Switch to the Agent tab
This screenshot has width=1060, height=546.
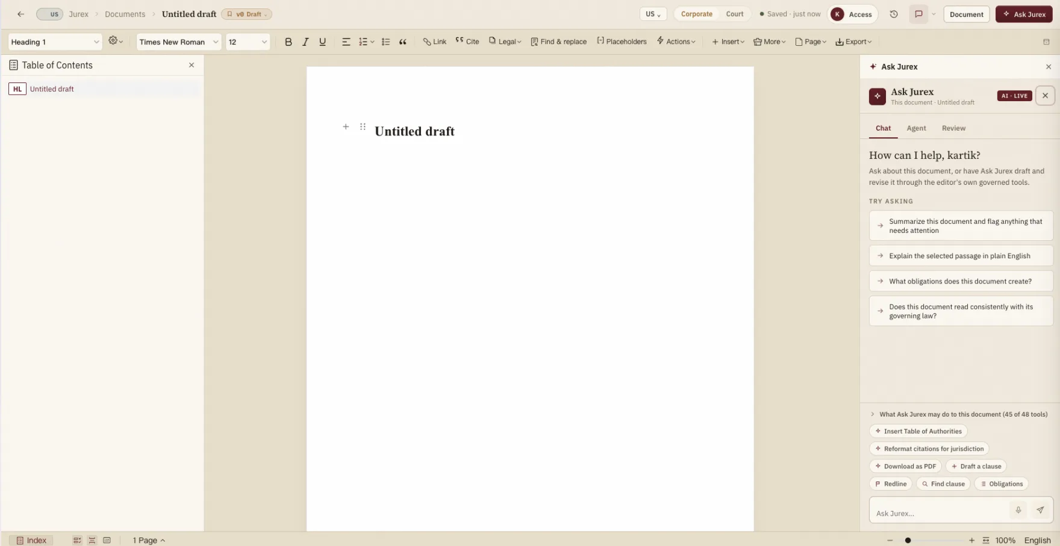pos(916,128)
